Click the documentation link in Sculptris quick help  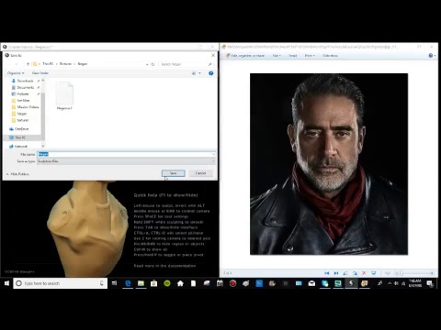click(x=164, y=266)
